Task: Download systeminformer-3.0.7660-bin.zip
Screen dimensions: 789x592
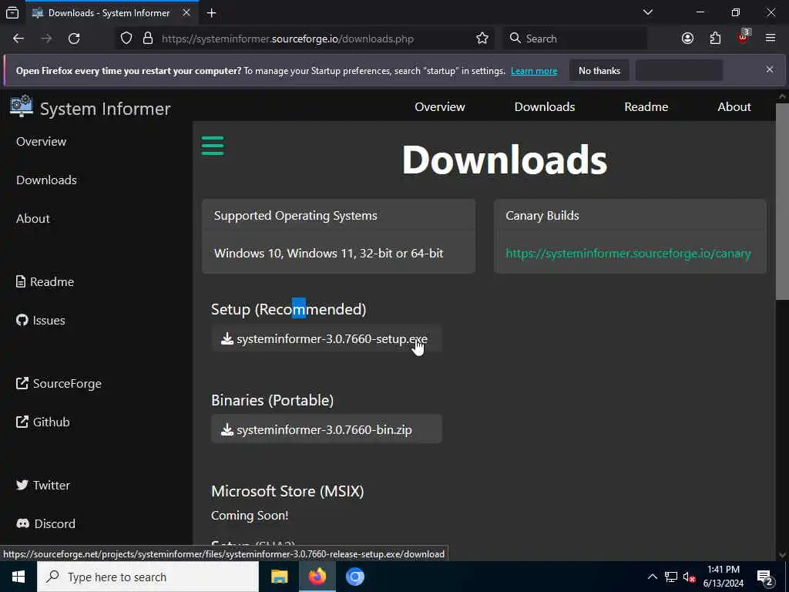Action: 327,429
